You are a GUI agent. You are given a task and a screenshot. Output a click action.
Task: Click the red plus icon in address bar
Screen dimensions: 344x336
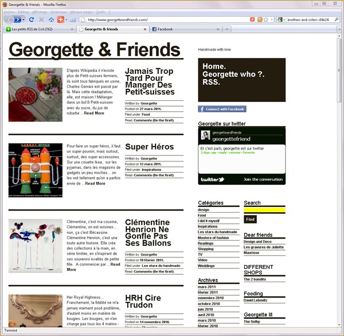click(252, 19)
